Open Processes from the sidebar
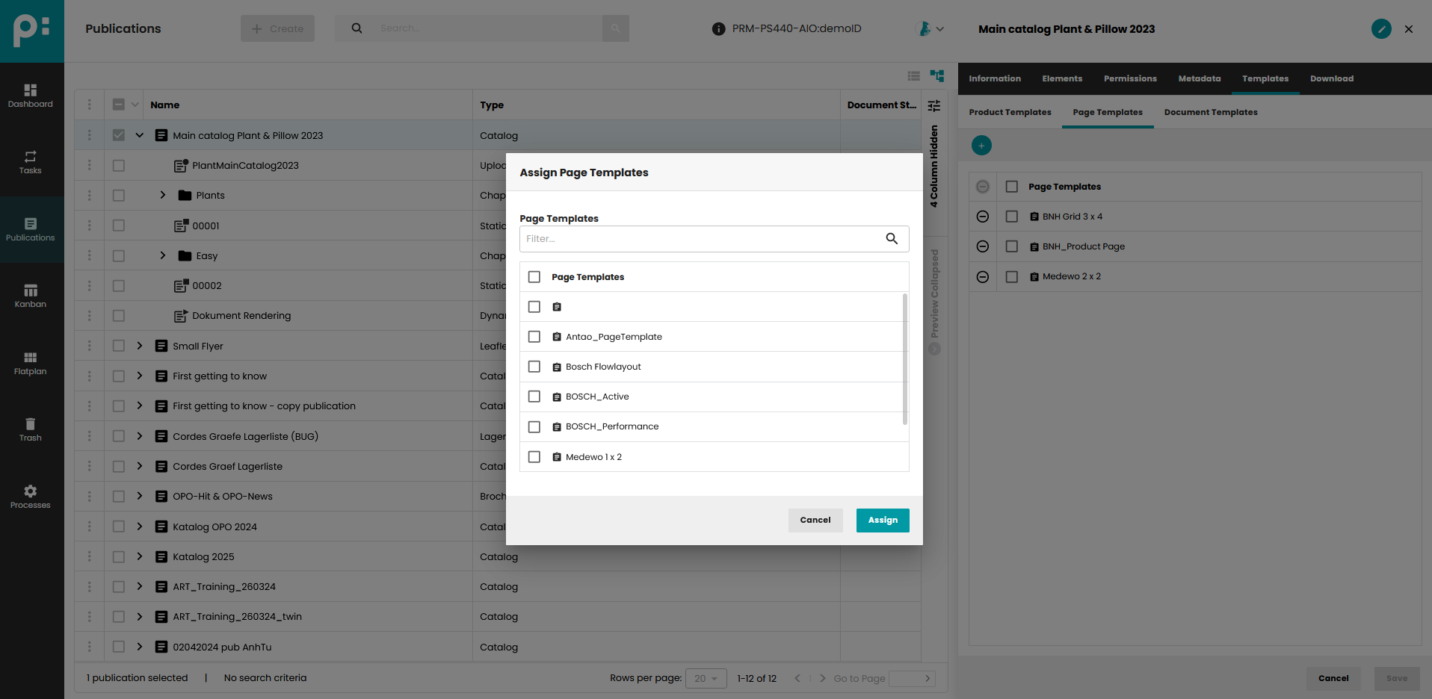The height and width of the screenshot is (699, 1432). coord(30,494)
